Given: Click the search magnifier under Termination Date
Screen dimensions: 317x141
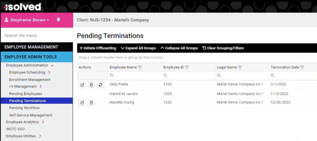Looking at the screenshot, I should coord(272,75).
